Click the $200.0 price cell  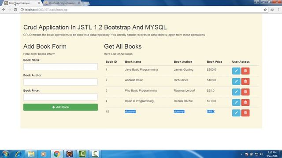click(211, 69)
